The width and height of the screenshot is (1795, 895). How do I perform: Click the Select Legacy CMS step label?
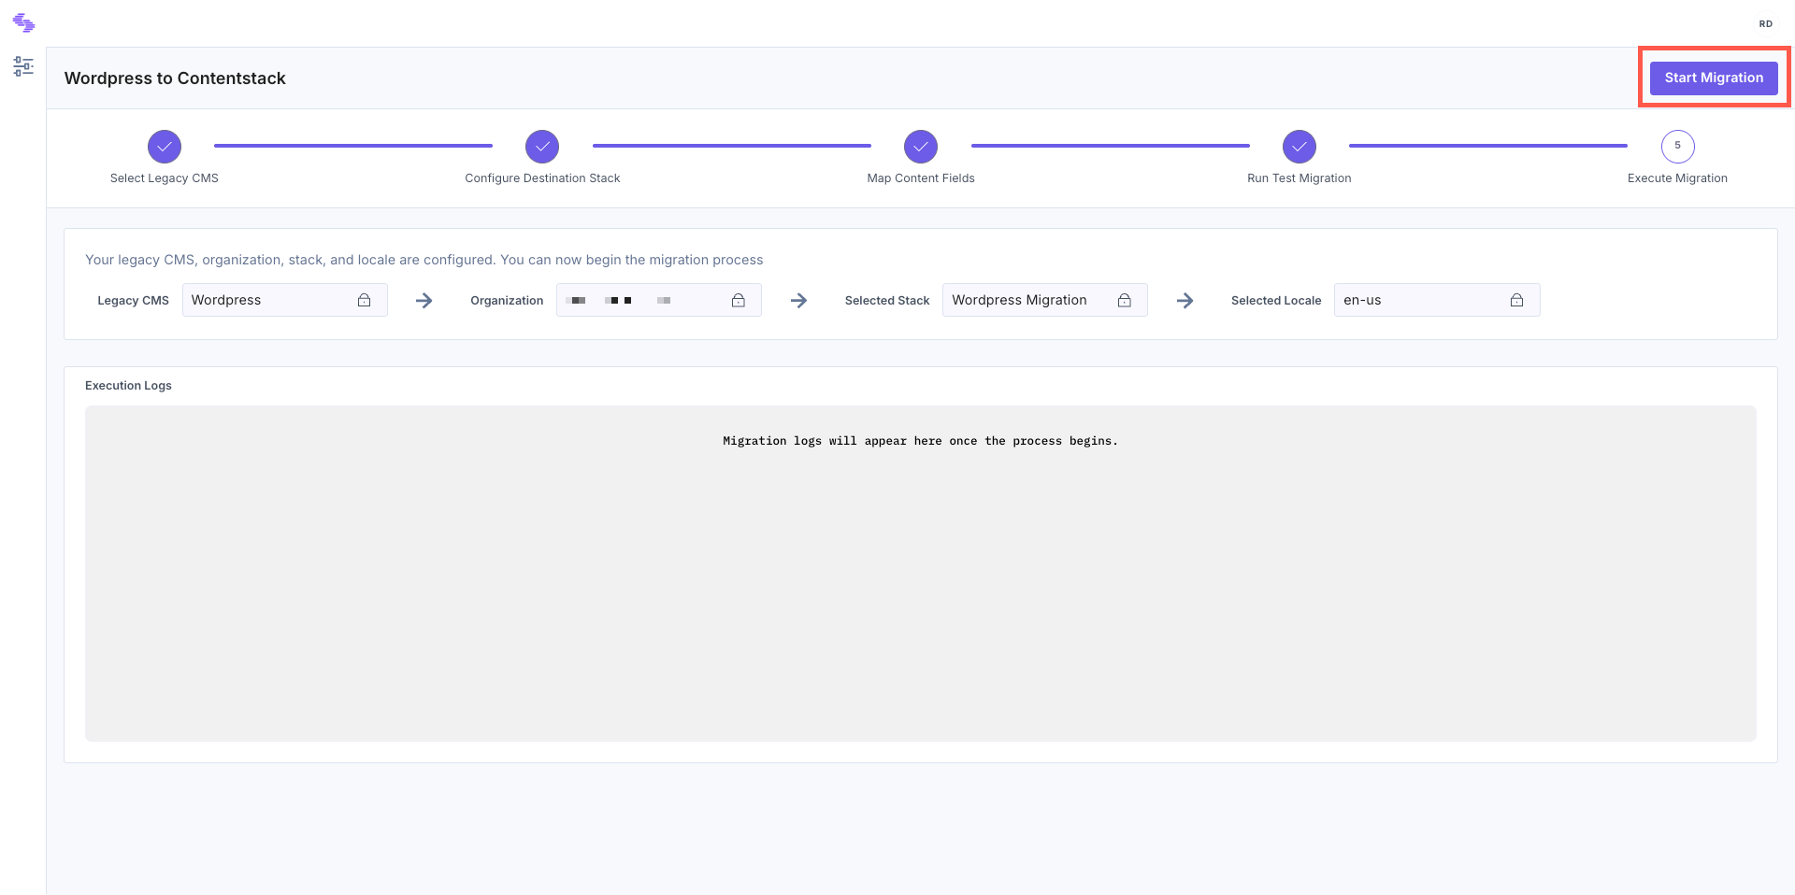click(x=165, y=178)
